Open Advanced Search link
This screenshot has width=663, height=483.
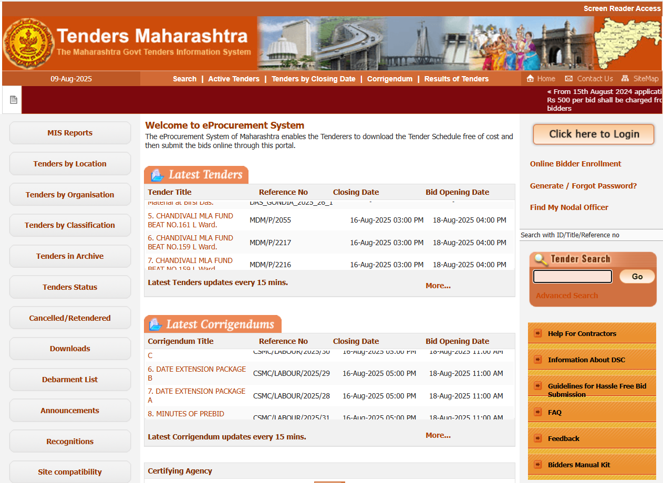[x=567, y=296]
